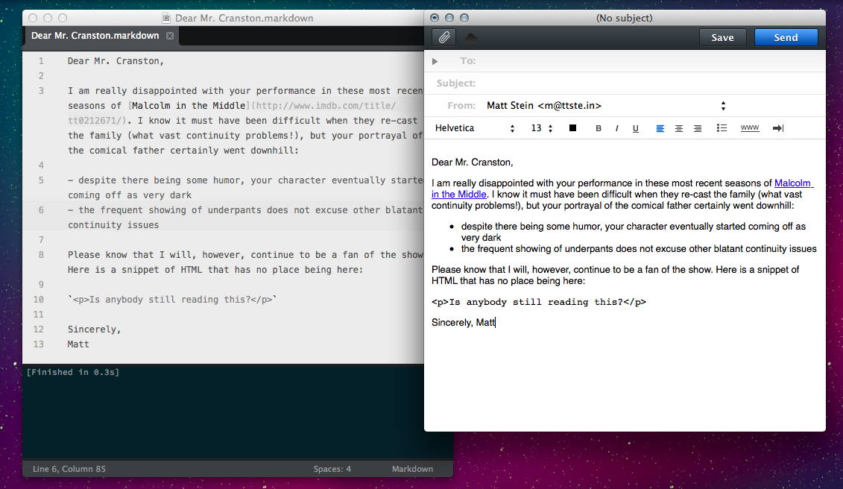Click the (No subject) window title
Image resolution: width=843 pixels, height=489 pixels.
pos(624,18)
